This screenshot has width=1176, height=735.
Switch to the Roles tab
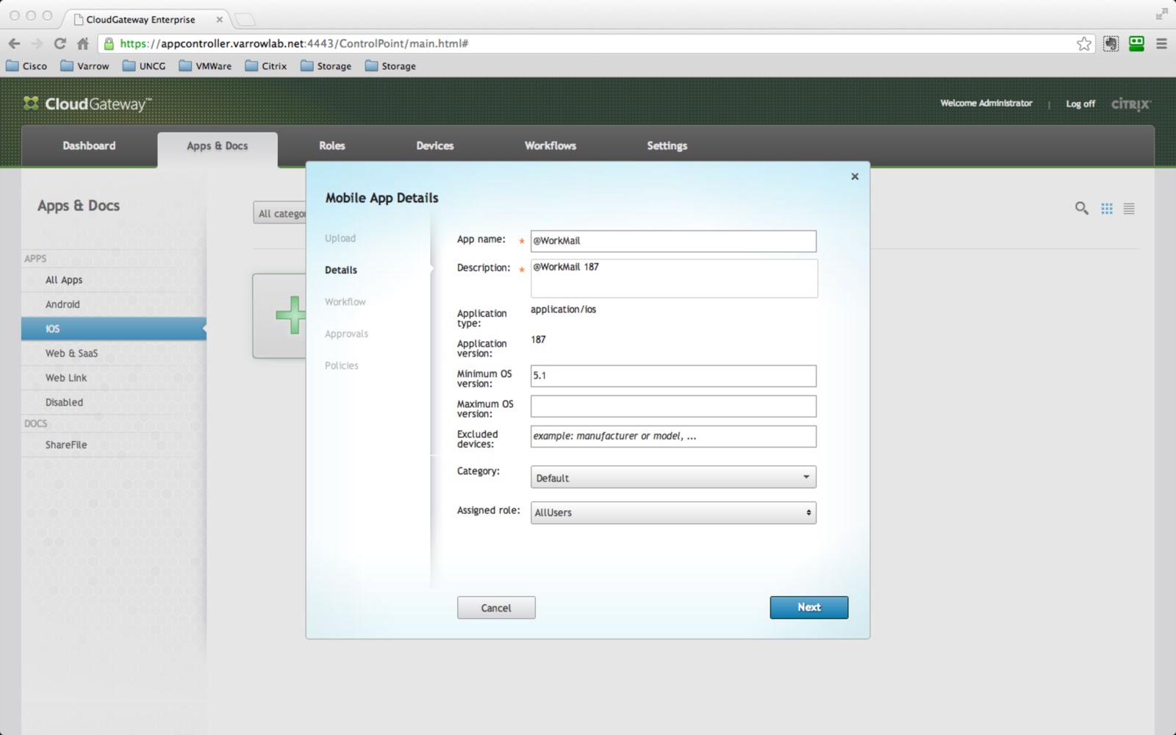(332, 146)
